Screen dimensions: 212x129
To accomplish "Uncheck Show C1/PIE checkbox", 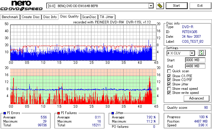I will 169,76.
